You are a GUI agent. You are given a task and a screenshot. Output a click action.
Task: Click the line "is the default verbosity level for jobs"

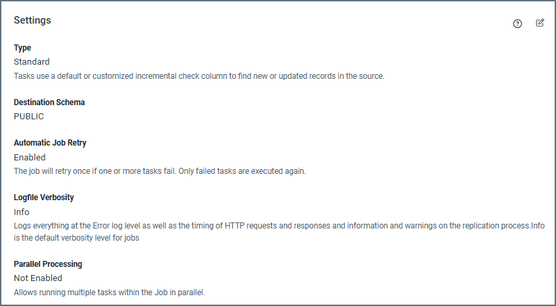point(76,238)
